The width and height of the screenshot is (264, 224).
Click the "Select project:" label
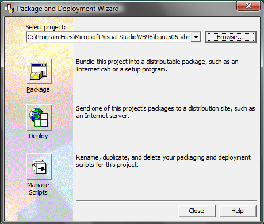(x=45, y=27)
